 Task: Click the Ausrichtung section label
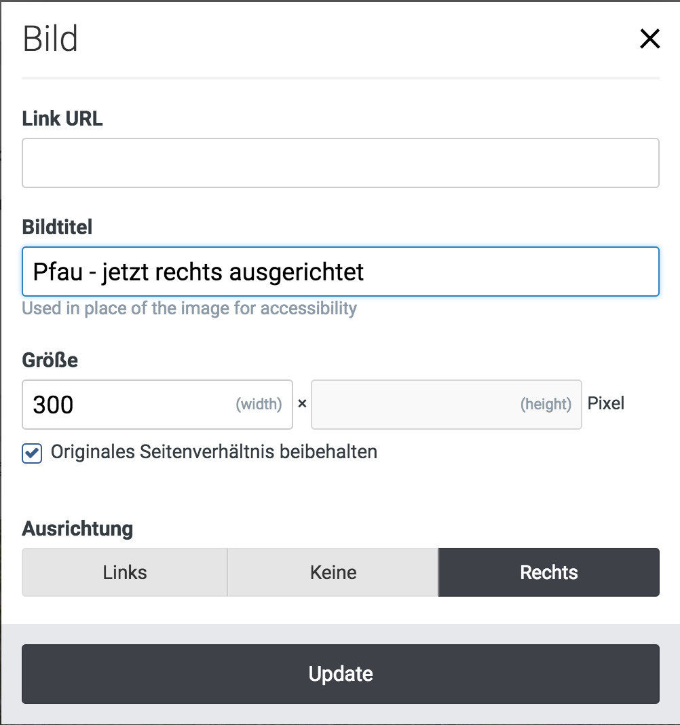(77, 528)
